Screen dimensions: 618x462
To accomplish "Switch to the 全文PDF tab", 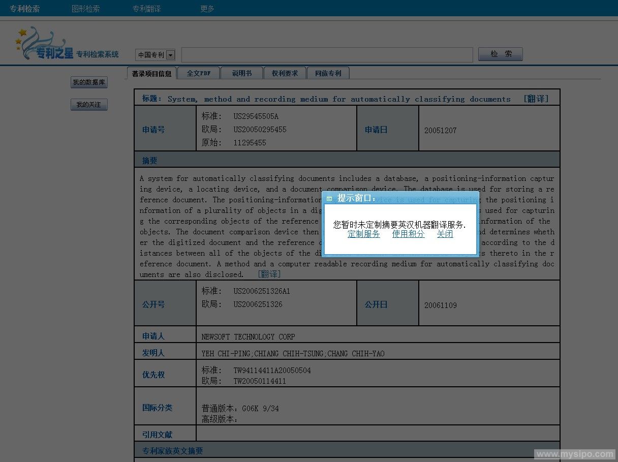I will pos(199,73).
